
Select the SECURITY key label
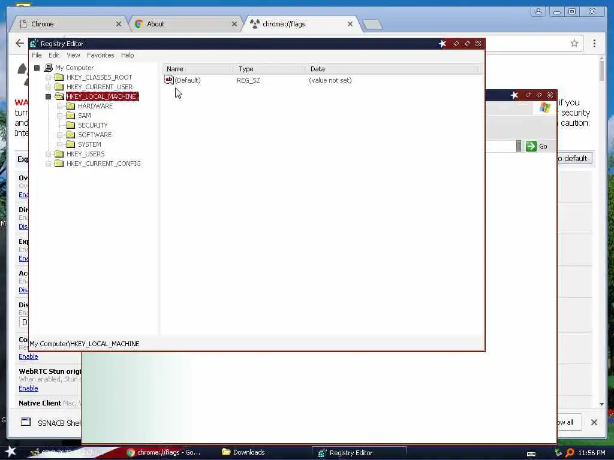pos(92,125)
